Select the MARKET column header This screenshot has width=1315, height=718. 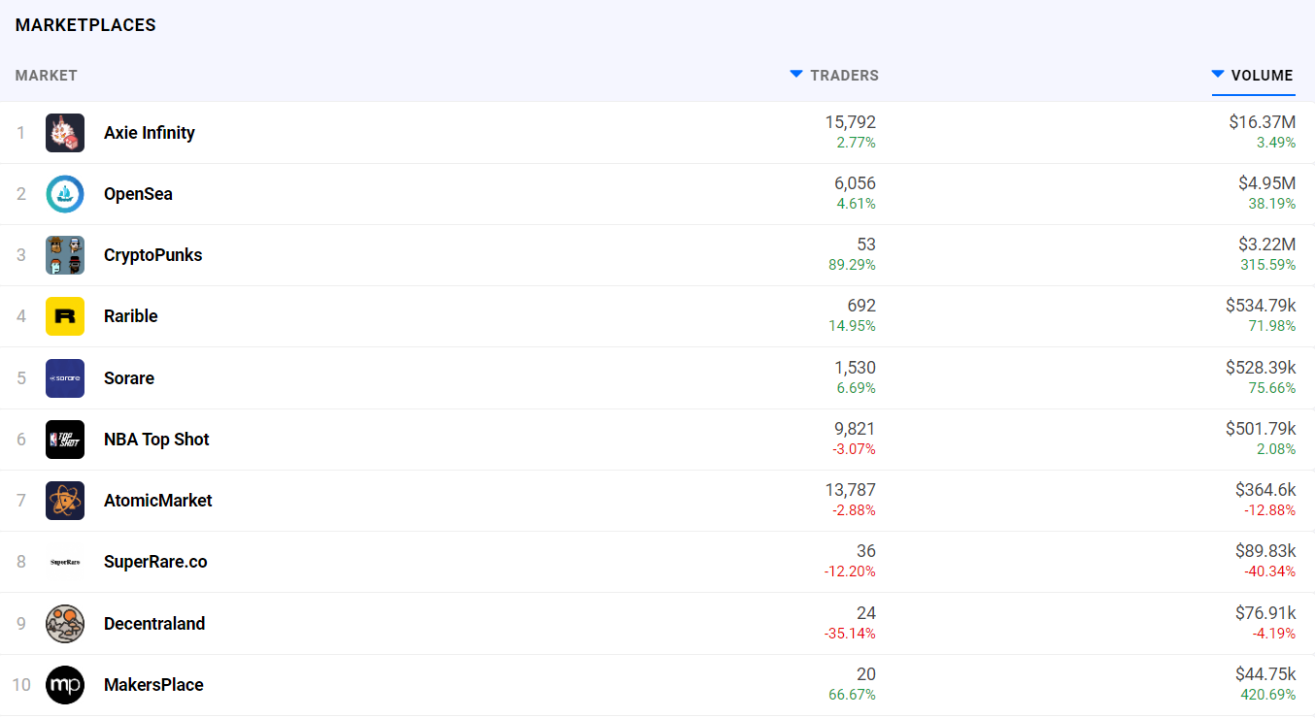click(47, 76)
